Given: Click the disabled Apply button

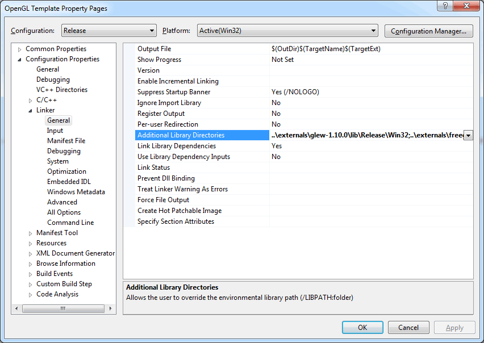Looking at the screenshot, I should point(454,327).
